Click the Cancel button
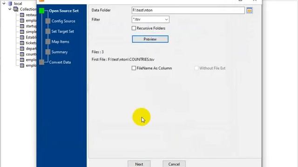Screen dimensions: 298x167 pos(174,164)
